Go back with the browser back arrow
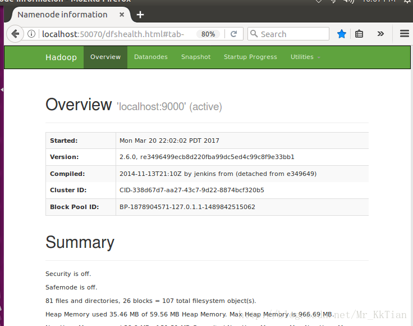This screenshot has width=413, height=326. click(x=15, y=34)
